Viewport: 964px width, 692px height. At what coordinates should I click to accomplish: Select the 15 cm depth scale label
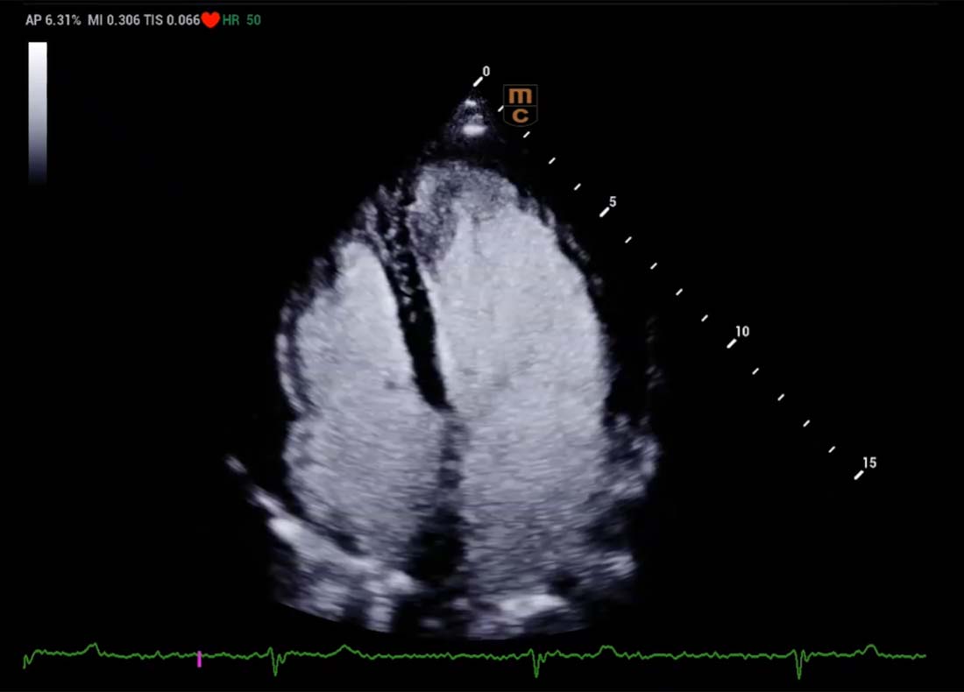click(869, 463)
